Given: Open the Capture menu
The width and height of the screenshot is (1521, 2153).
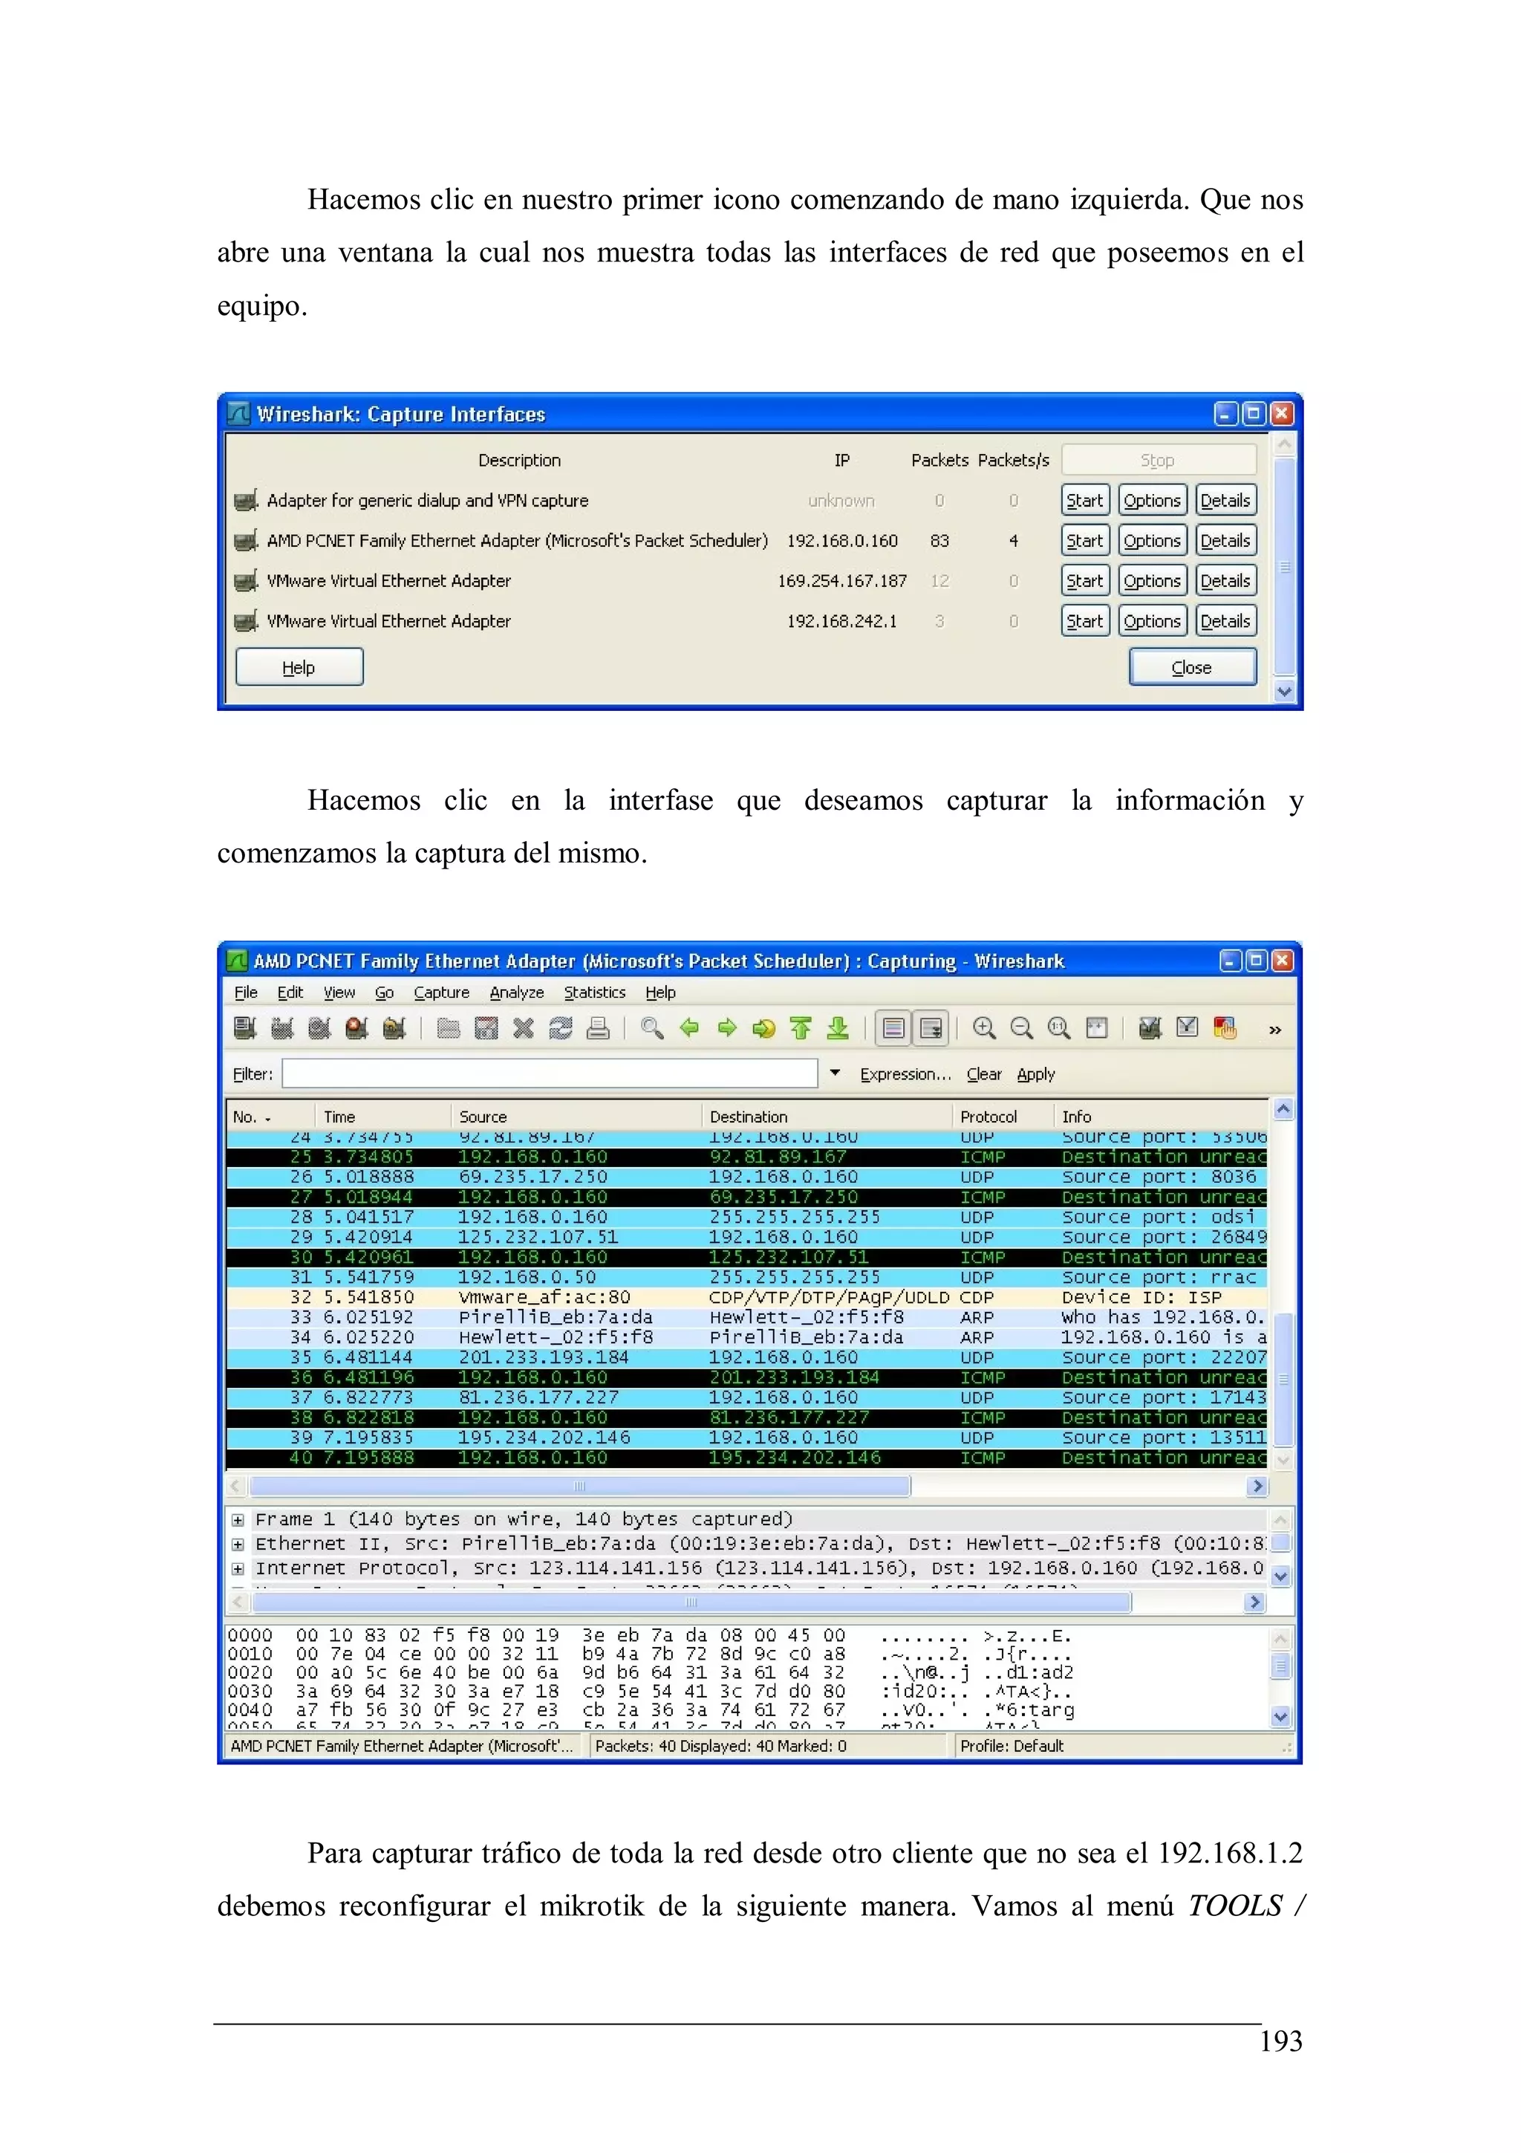Looking at the screenshot, I should coord(441,992).
